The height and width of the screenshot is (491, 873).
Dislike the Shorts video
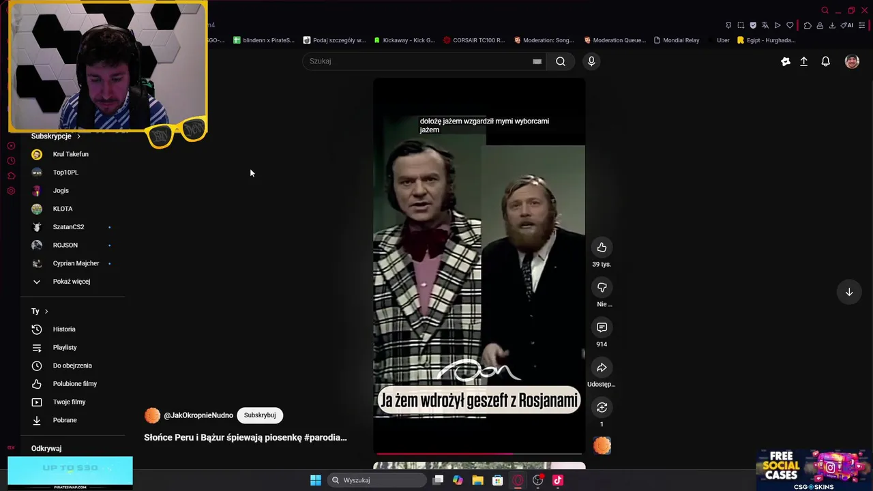pyautogui.click(x=602, y=288)
